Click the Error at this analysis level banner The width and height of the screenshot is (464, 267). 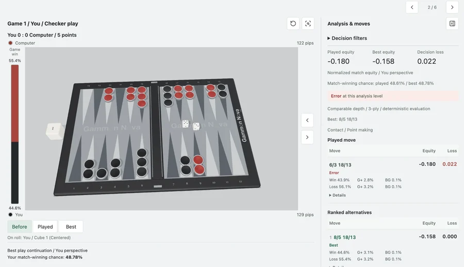393,96
